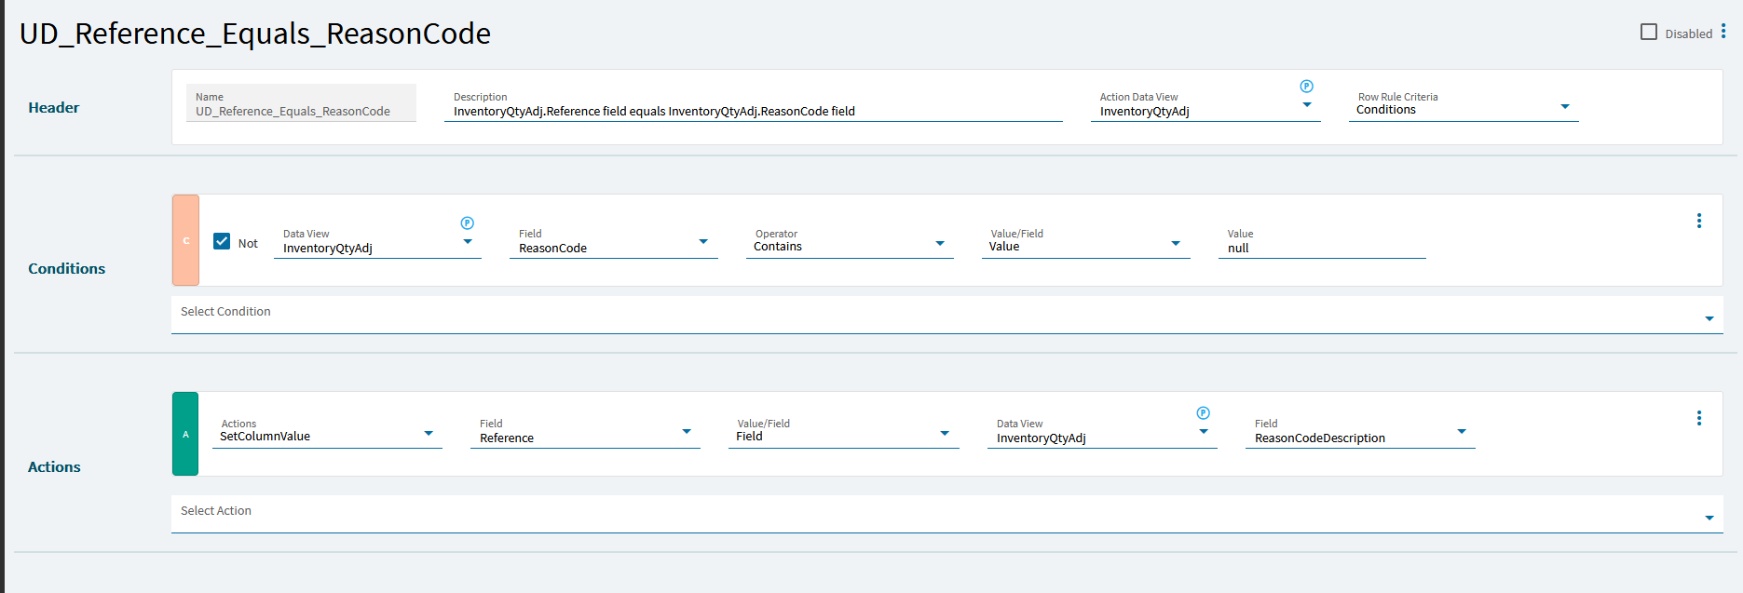Open the Actions SetColumnValue dropdown
1743x593 pixels.
429,434
